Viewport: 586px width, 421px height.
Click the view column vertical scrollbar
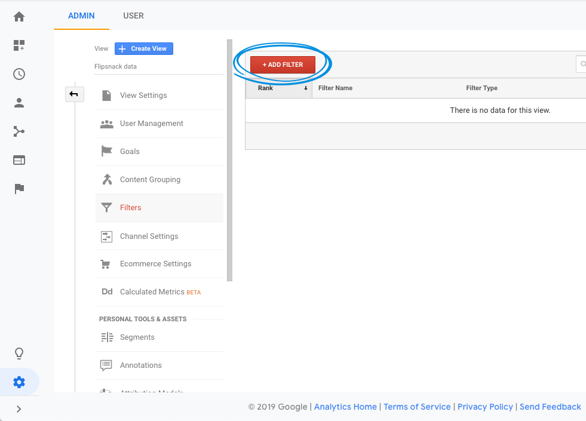[x=229, y=160]
